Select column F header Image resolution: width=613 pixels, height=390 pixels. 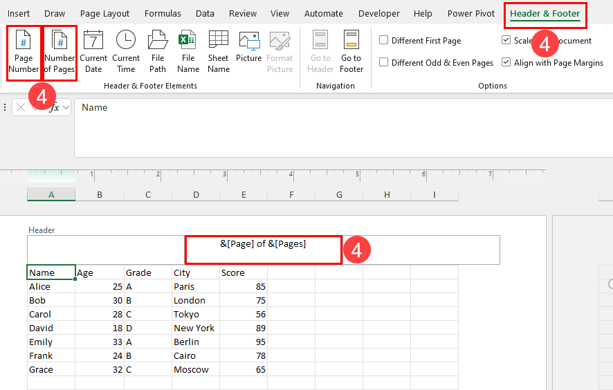click(x=291, y=194)
